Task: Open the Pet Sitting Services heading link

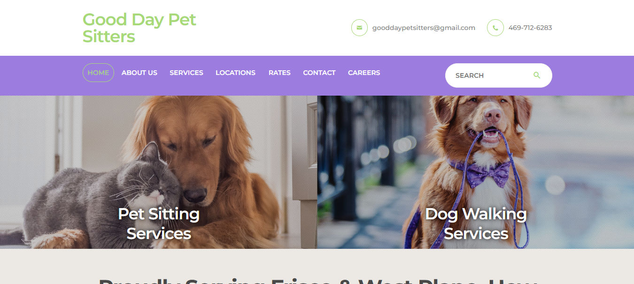Action: click(159, 224)
